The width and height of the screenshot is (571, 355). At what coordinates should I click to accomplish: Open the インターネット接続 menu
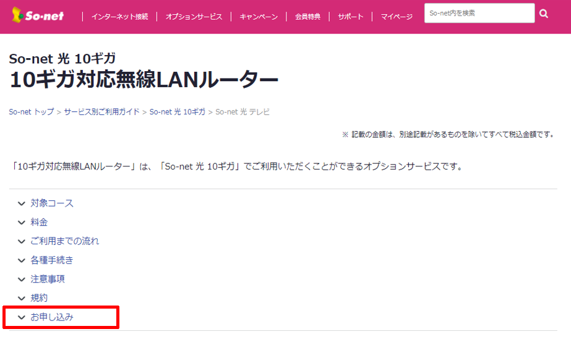[x=119, y=17]
